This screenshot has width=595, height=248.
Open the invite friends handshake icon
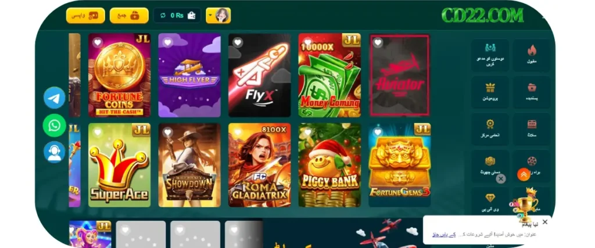point(490,48)
